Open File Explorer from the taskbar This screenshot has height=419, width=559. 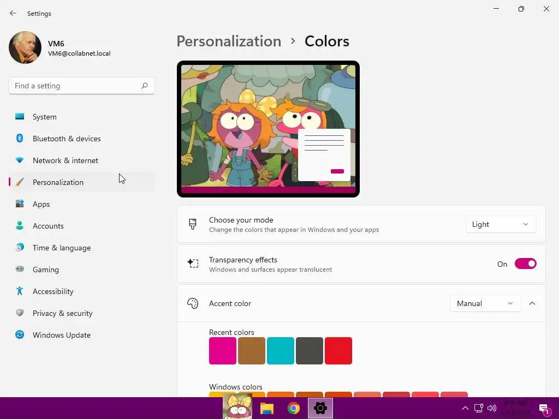(266, 408)
